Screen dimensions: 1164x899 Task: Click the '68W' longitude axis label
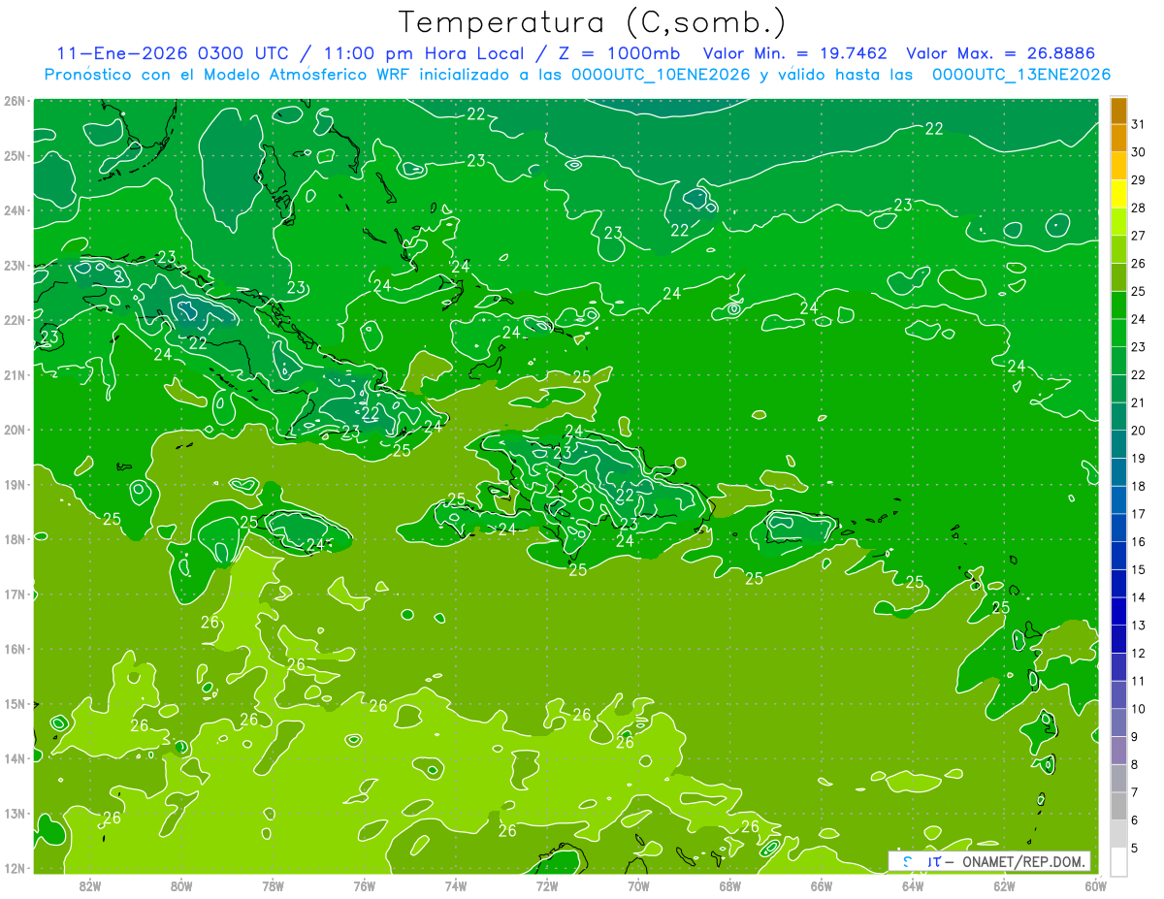click(730, 885)
